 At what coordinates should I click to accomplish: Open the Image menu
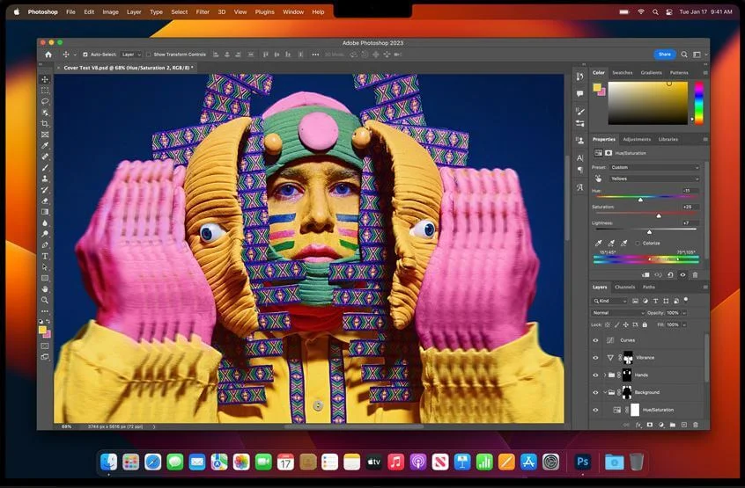pos(110,11)
